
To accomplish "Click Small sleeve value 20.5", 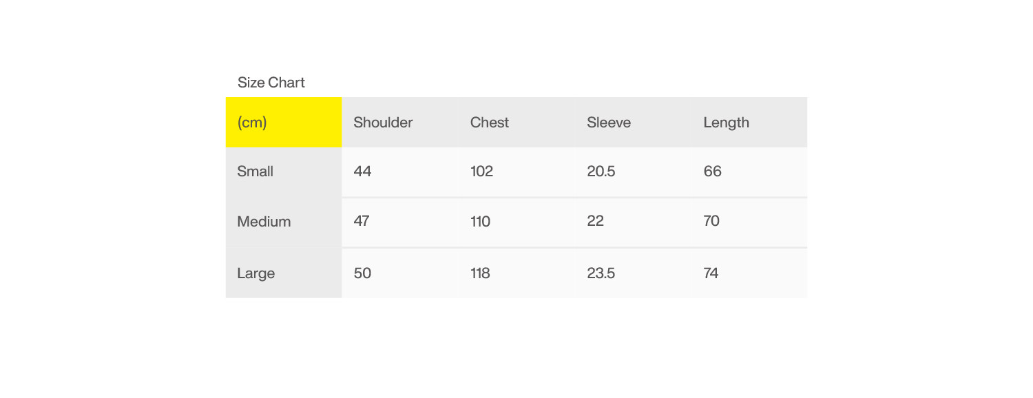I will point(601,171).
